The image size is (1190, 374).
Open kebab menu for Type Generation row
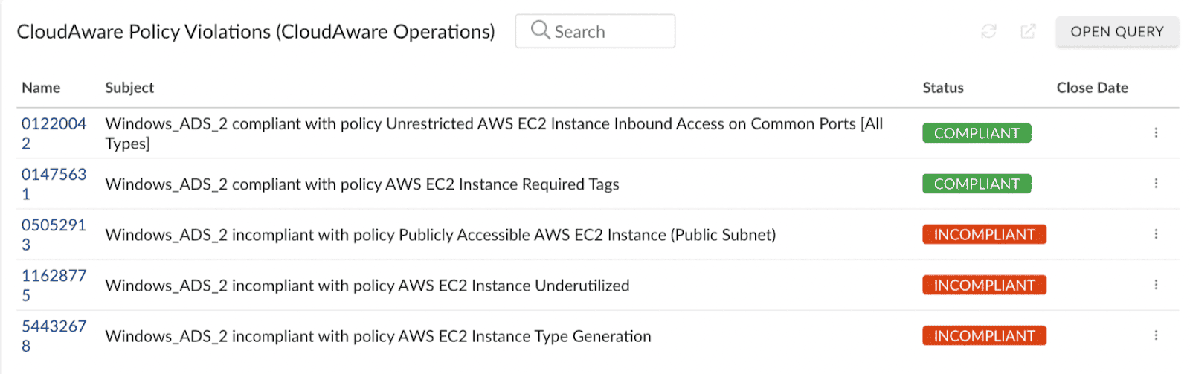tap(1156, 335)
